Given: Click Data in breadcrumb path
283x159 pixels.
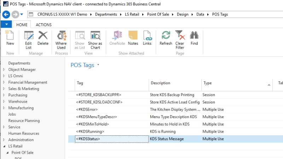Looking at the screenshot, I should click(x=200, y=14).
